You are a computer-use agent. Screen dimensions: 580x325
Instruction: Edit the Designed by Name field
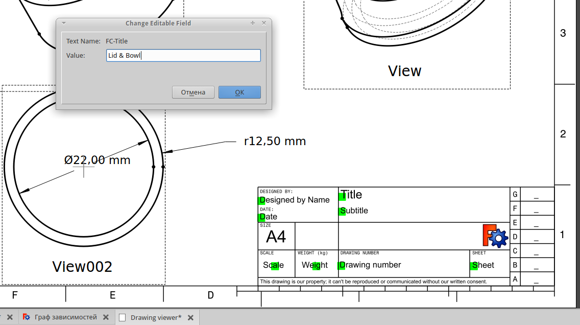[262, 200]
